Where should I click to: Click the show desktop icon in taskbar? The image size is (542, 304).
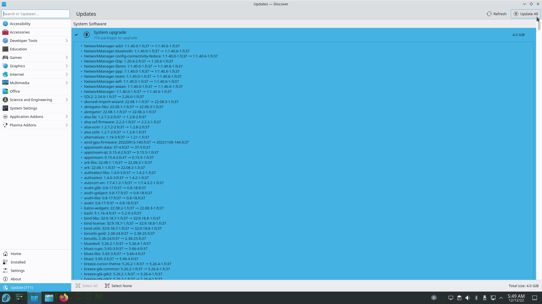(535, 298)
